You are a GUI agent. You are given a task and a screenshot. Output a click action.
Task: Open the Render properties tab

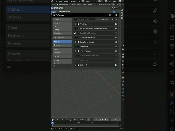coord(123,54)
